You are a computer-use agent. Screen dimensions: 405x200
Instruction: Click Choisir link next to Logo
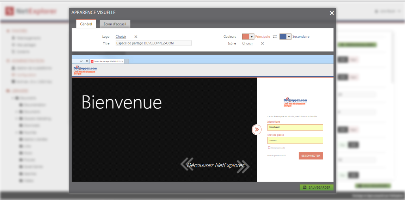tap(121, 37)
